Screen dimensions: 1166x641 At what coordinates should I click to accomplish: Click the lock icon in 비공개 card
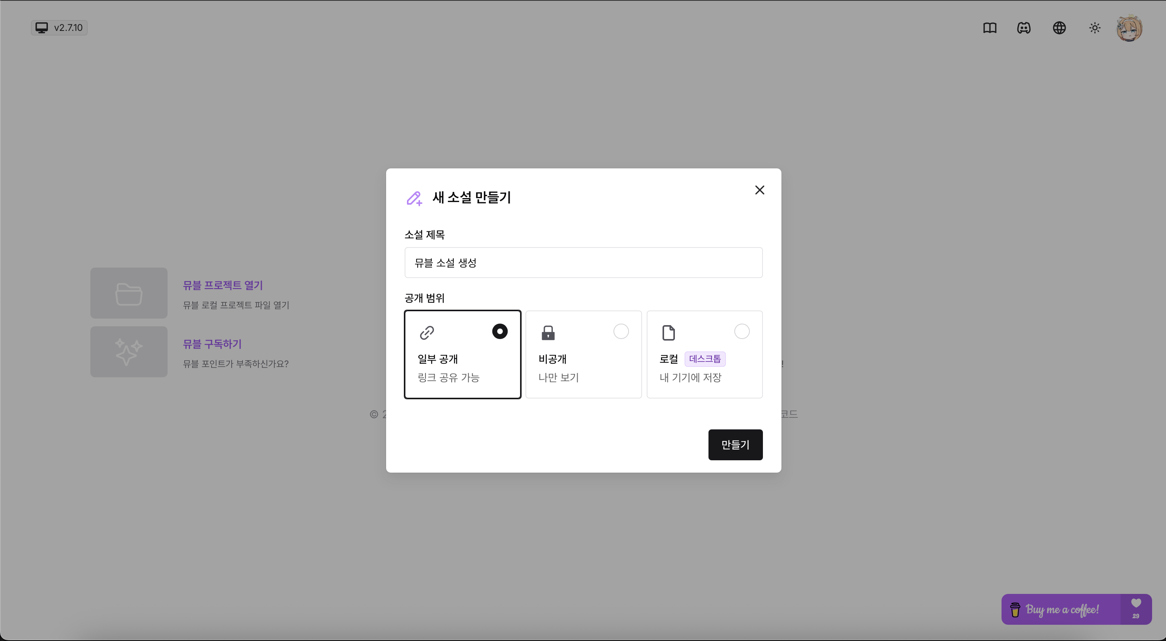click(548, 333)
